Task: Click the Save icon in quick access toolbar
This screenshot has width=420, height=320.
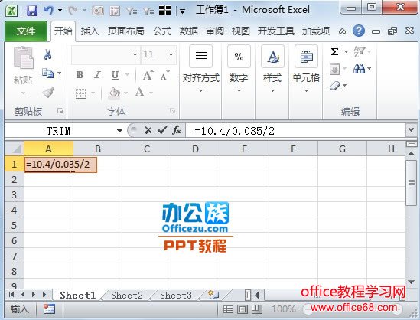Action: [x=32, y=11]
